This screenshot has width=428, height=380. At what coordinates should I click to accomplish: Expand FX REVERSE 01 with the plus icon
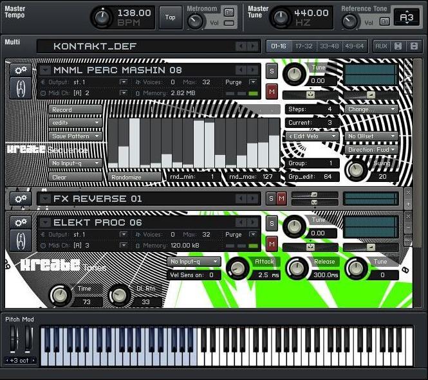[x=408, y=204]
